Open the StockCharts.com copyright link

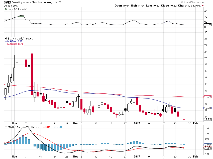point(192,2)
